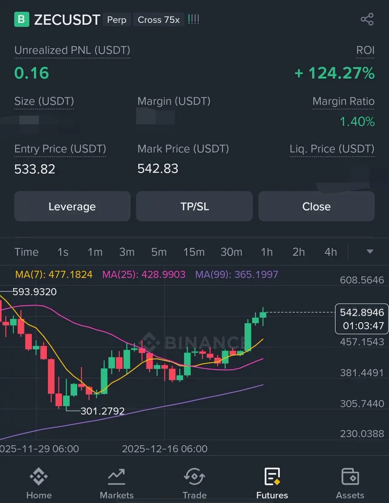This screenshot has width=389, height=503.
Task: Open the TP/SL button
Action: coord(194,206)
